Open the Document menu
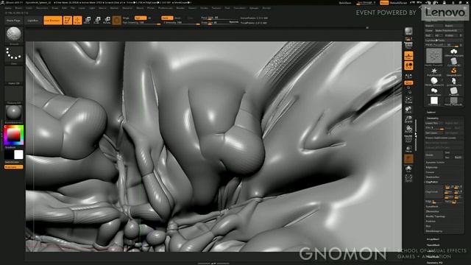 [x=42, y=8]
